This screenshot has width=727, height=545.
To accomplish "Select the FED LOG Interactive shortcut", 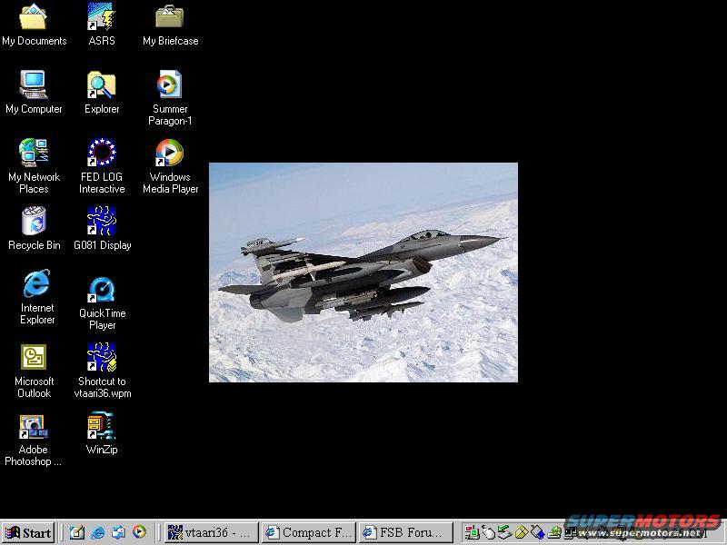I will click(102, 154).
